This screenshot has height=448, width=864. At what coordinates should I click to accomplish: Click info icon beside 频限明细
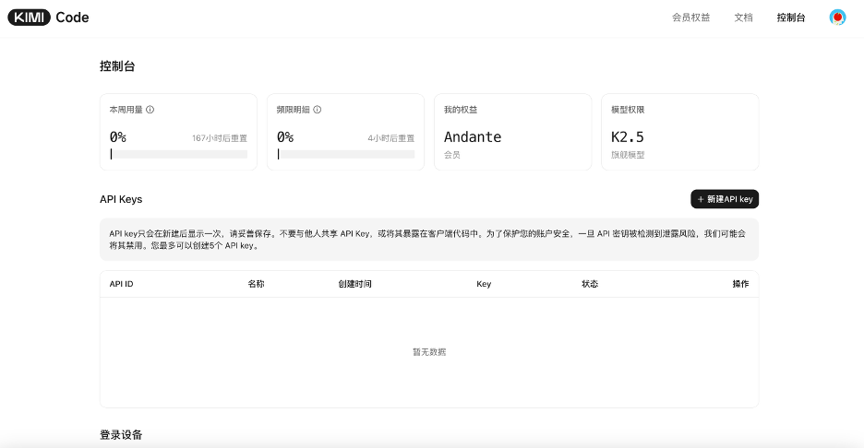pos(318,110)
